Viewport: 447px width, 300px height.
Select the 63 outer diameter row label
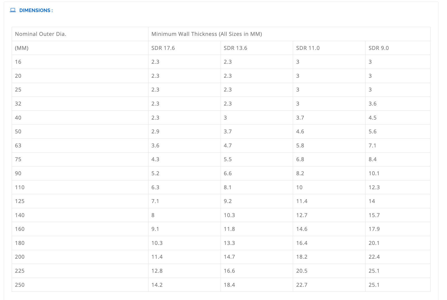(18, 146)
